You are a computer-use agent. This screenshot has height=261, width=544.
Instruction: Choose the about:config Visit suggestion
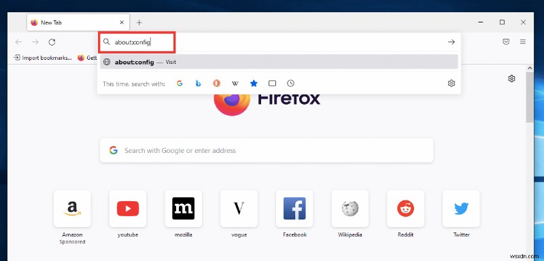pos(279,62)
